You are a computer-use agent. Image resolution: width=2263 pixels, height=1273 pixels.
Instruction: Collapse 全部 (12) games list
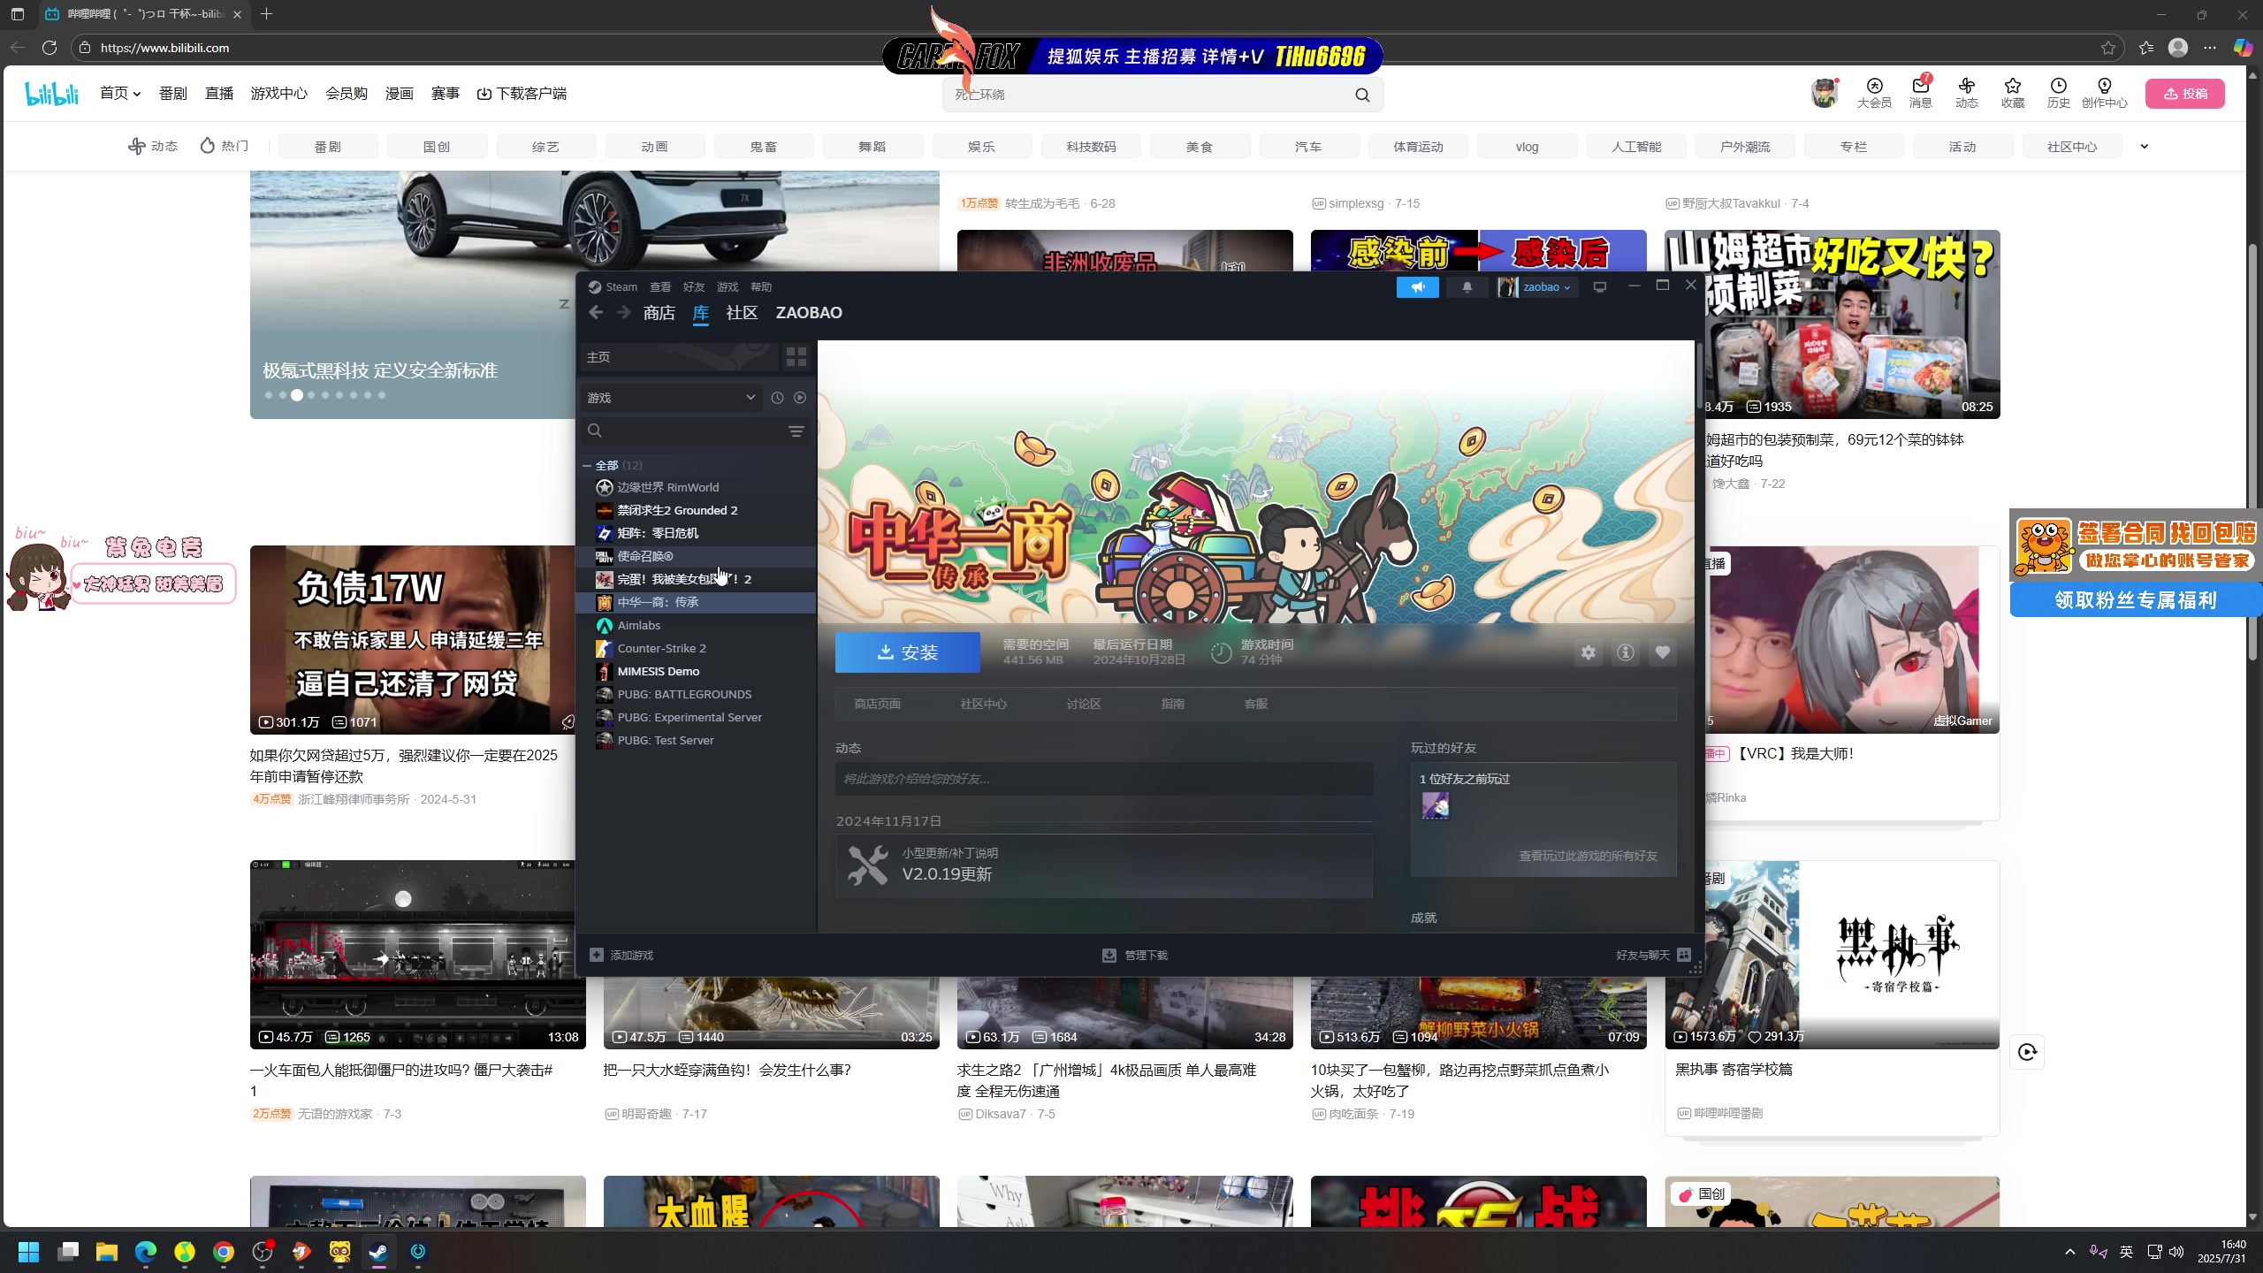tap(586, 465)
